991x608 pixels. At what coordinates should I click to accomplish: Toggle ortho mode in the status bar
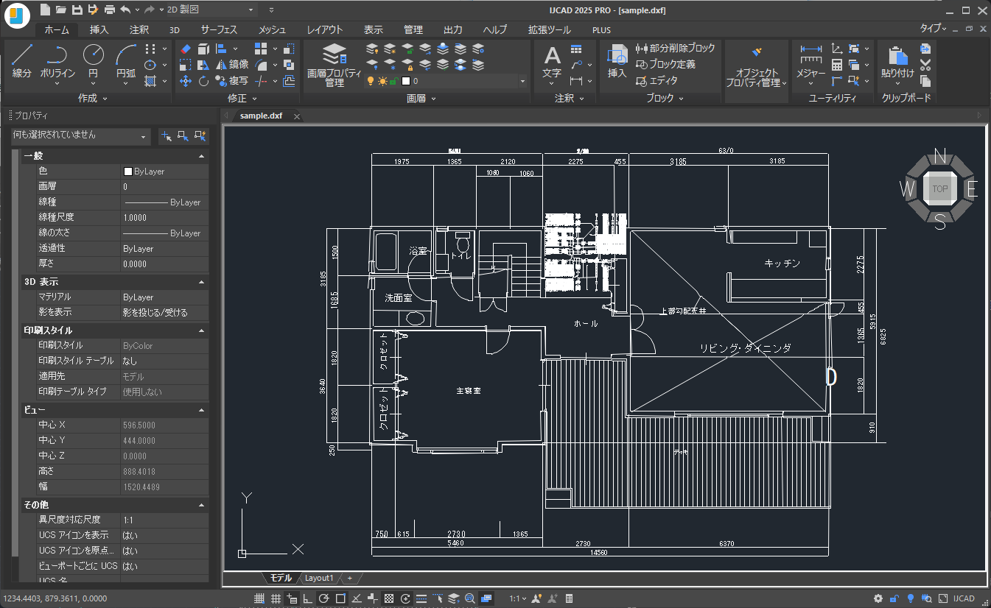(308, 598)
